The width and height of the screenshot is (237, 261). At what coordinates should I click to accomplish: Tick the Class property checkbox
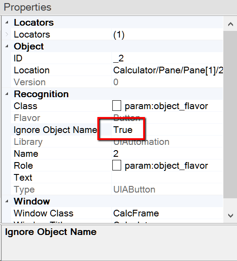(x=117, y=106)
